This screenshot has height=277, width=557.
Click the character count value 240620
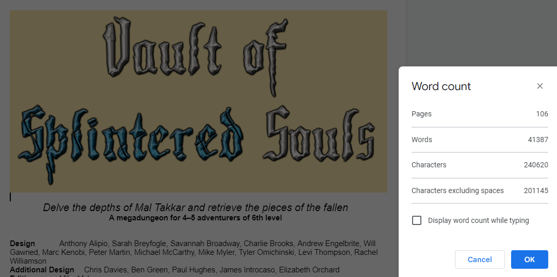pos(536,165)
